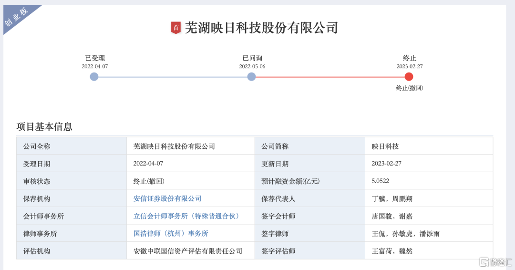Click the 安徽中联国信资产评估有限责任公司 cell

pyautogui.click(x=191, y=250)
